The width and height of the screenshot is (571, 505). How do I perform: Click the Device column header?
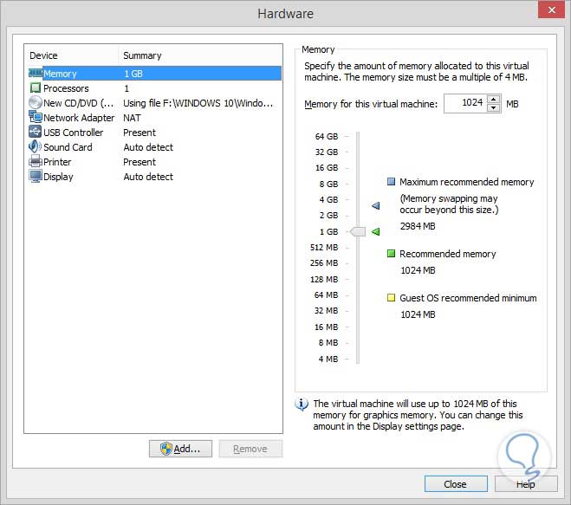coord(43,55)
